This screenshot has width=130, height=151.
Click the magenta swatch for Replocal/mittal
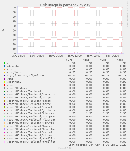(4, 132)
